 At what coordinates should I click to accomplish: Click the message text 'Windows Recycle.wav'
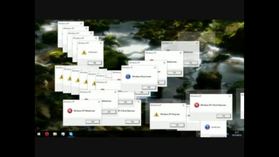point(142,76)
